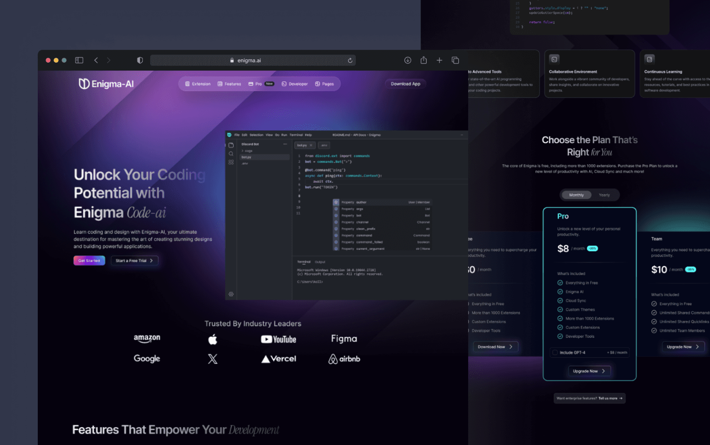Click the Start a Free Trial button
This screenshot has width=710, height=445.
pyautogui.click(x=134, y=261)
